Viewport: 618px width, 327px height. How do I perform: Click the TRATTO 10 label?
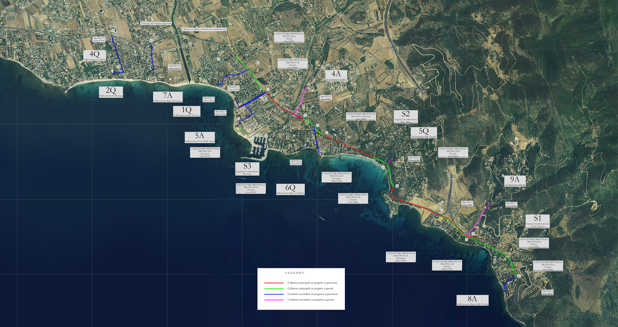point(174,67)
